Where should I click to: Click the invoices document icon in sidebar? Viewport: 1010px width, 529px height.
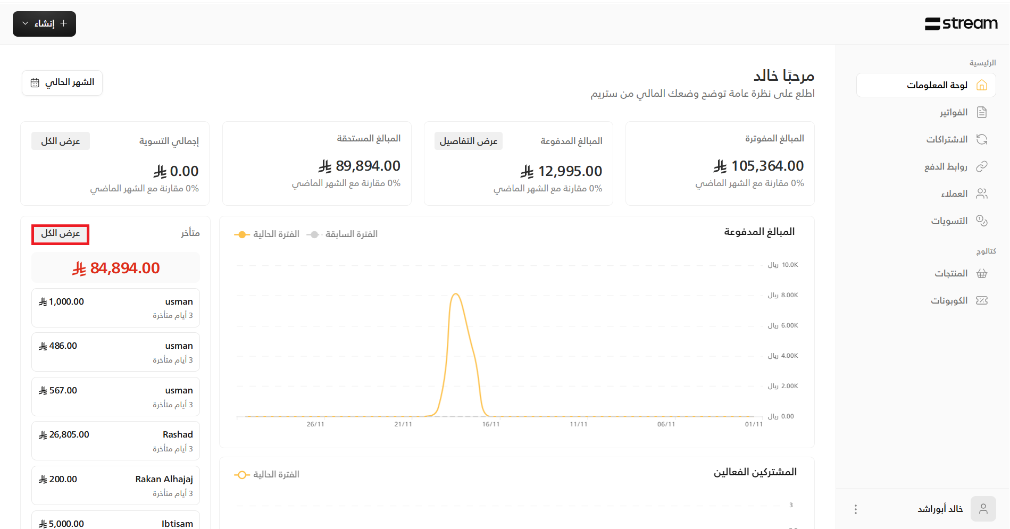point(981,112)
